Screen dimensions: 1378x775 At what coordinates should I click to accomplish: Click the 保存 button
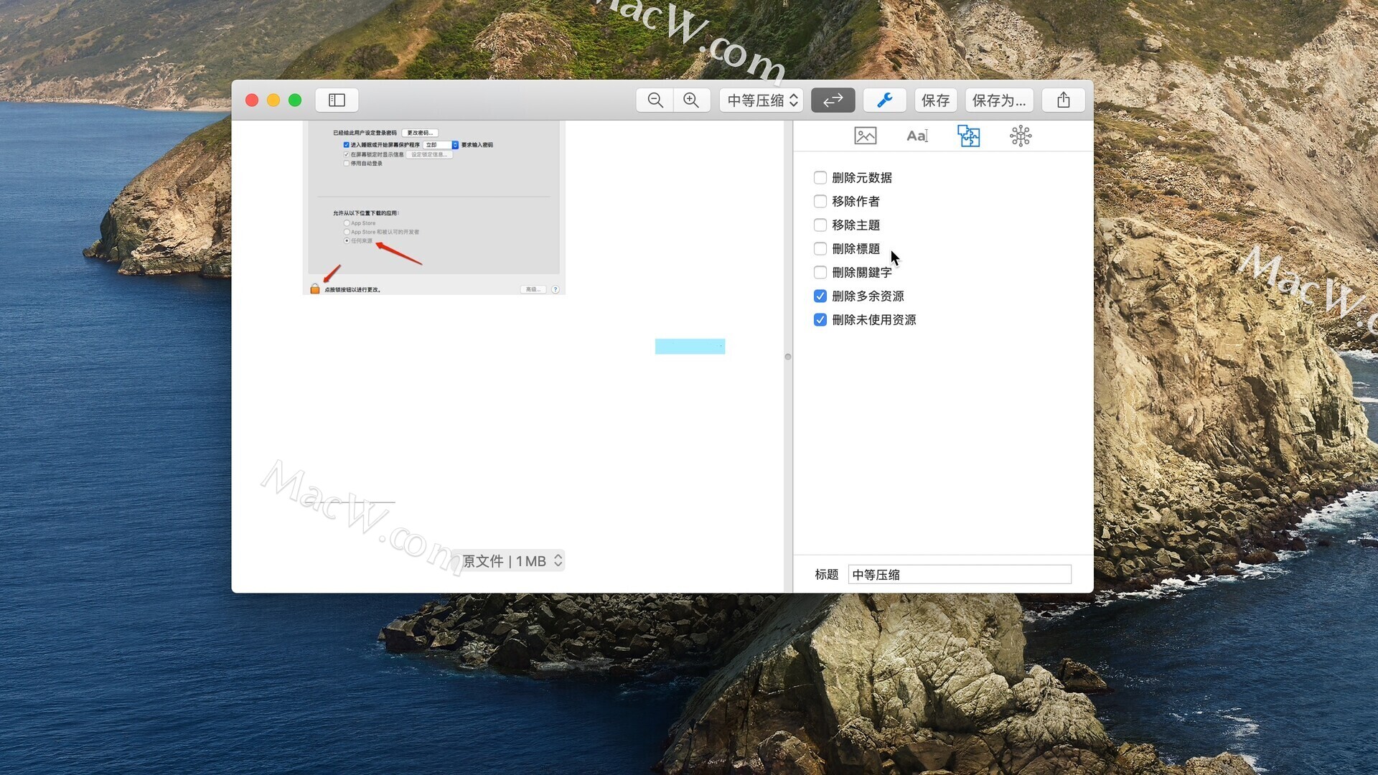935,100
